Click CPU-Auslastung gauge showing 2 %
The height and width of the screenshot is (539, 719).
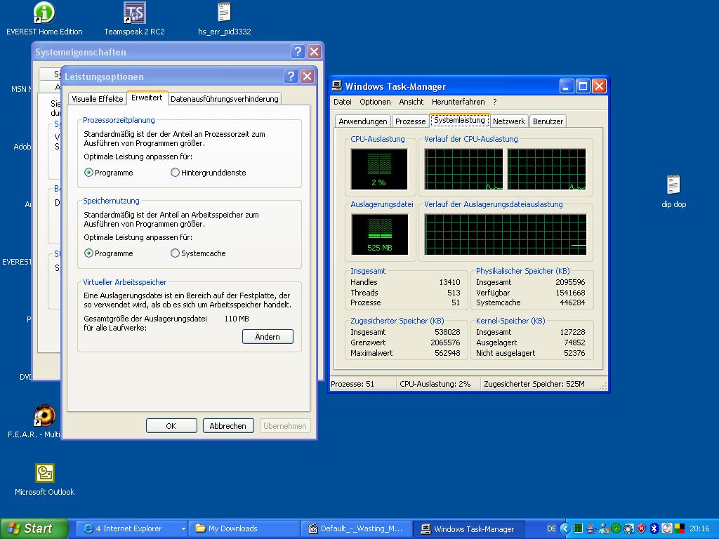point(378,168)
